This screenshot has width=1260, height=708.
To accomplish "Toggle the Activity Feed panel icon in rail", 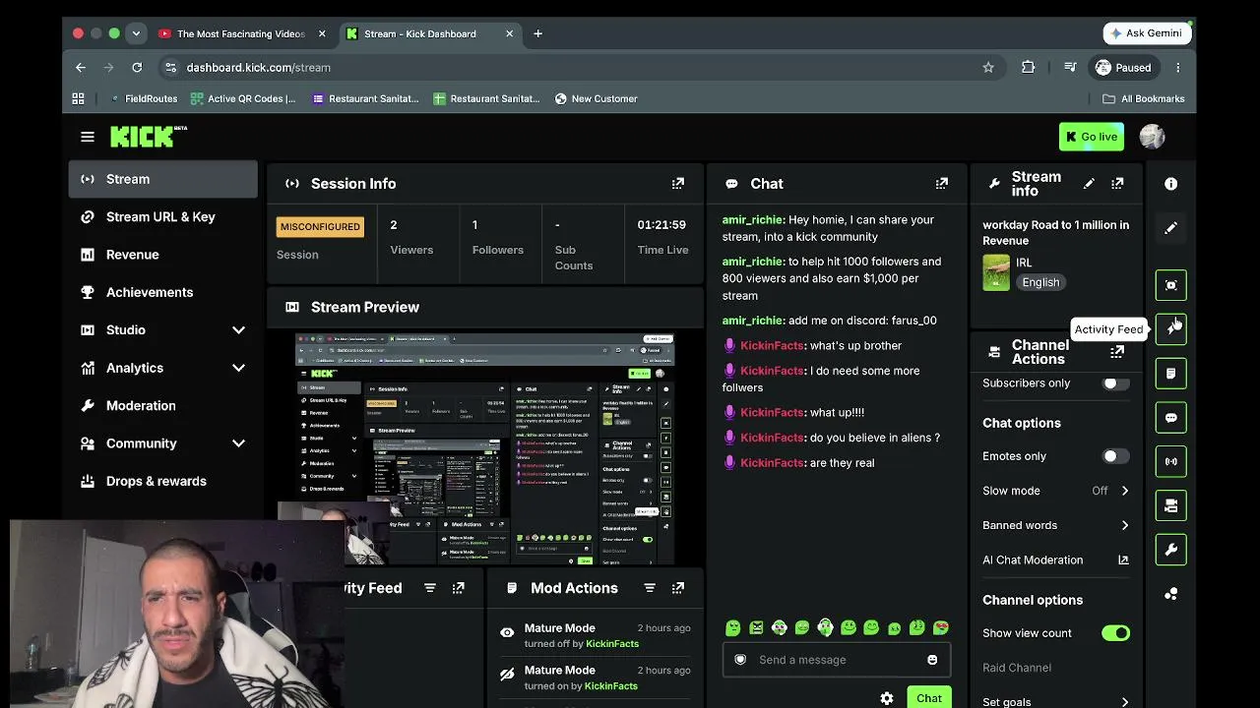I will pyautogui.click(x=1171, y=328).
